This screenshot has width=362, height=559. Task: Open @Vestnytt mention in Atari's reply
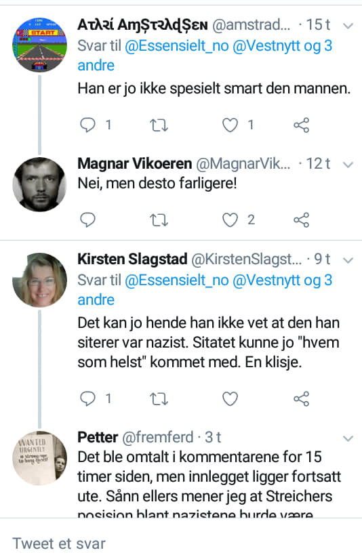[x=266, y=46]
